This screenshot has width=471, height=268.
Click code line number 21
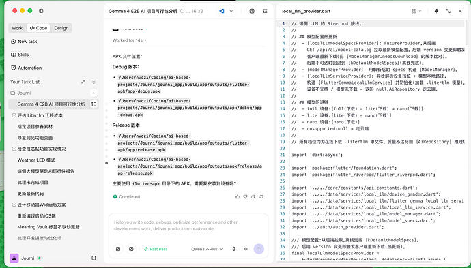click(282, 155)
